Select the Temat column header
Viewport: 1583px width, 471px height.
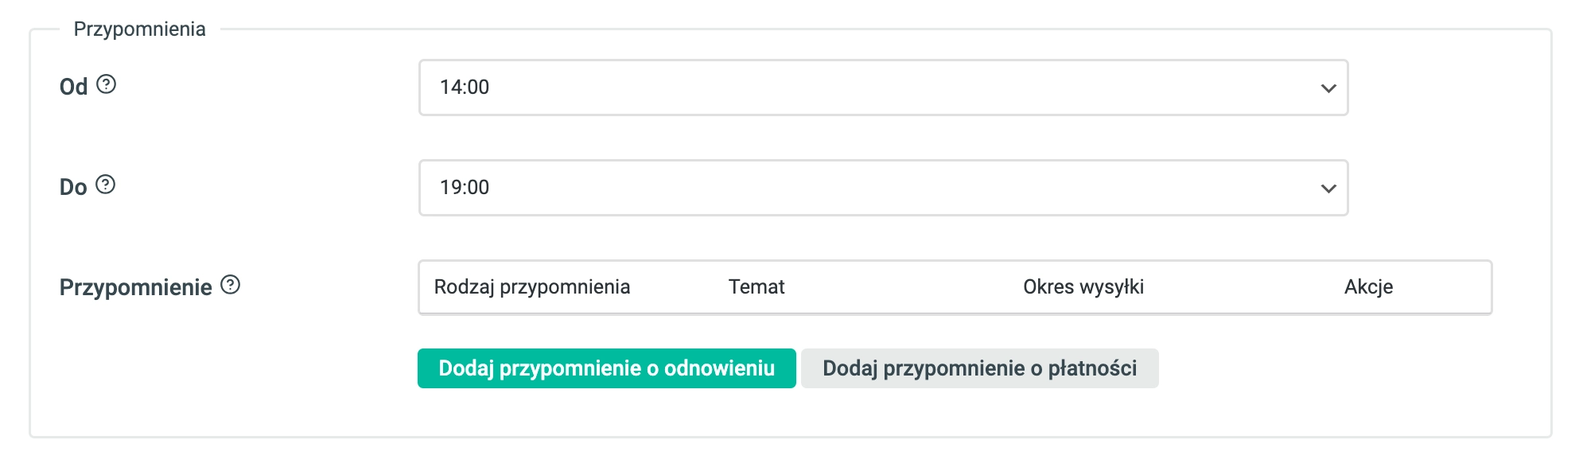click(x=756, y=286)
